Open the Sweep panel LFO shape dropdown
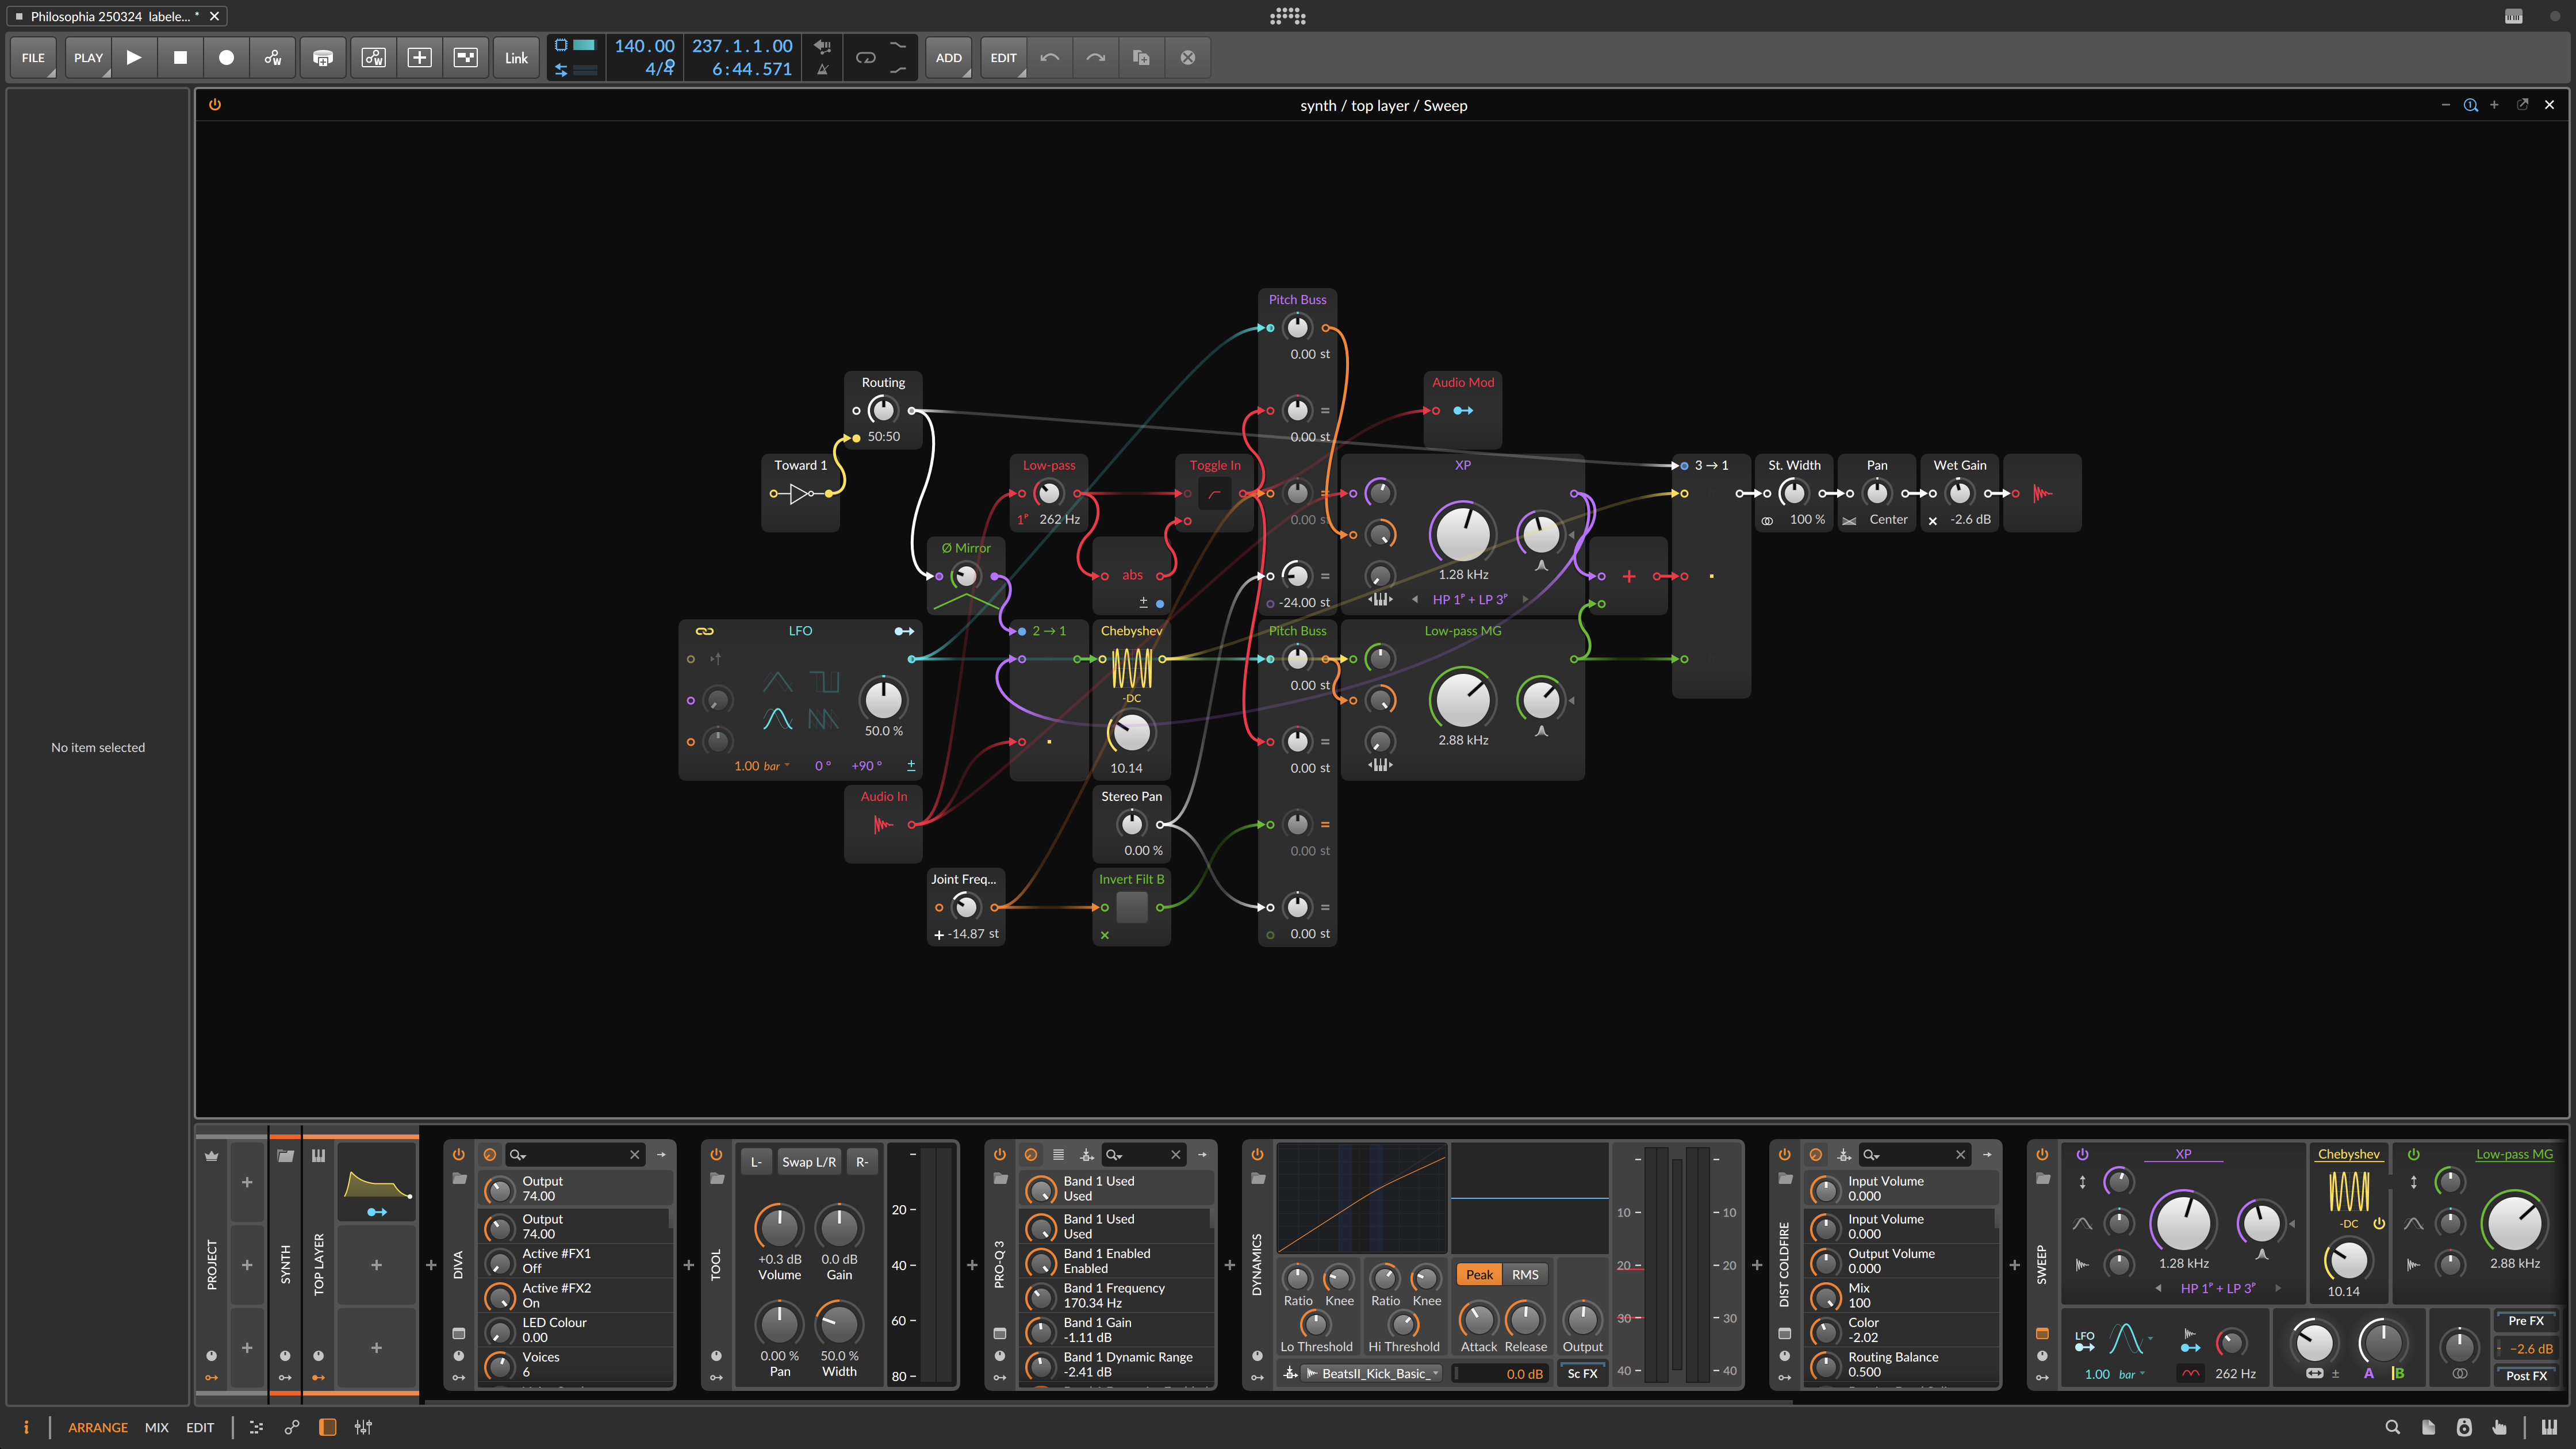The width and height of the screenshot is (2576, 1449). pyautogui.click(x=2131, y=1338)
